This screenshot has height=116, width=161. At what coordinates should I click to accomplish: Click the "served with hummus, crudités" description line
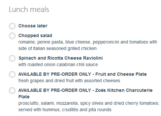click(x=65, y=110)
